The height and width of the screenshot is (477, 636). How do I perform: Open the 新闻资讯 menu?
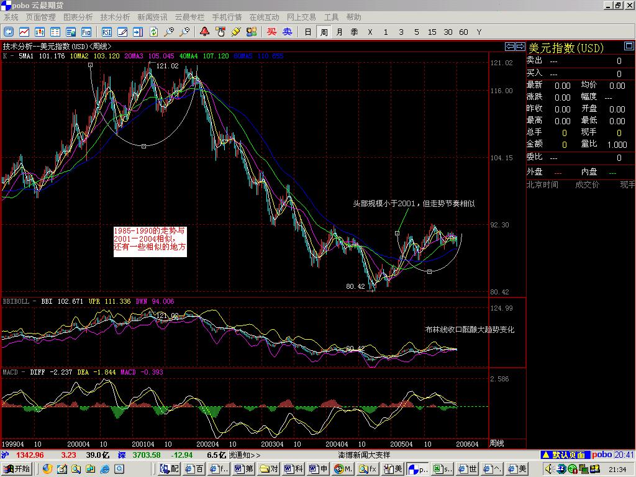[152, 17]
